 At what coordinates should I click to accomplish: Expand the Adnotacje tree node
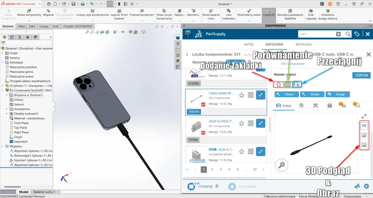click(x=3, y=62)
